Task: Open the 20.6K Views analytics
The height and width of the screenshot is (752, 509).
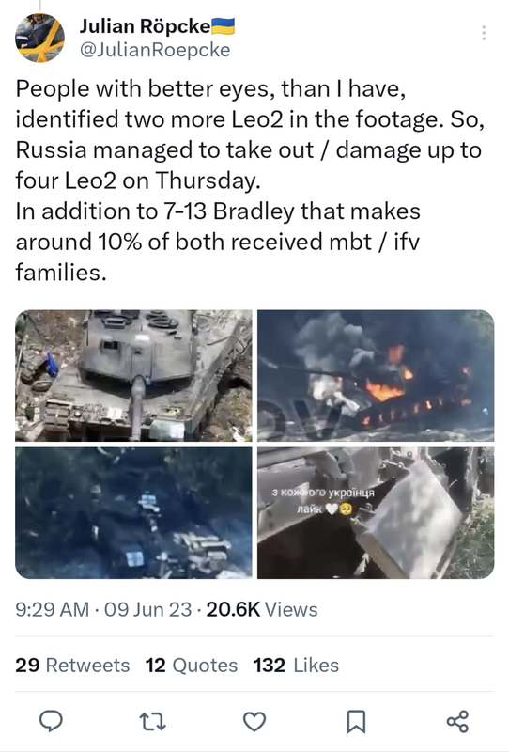Action: pos(262,609)
